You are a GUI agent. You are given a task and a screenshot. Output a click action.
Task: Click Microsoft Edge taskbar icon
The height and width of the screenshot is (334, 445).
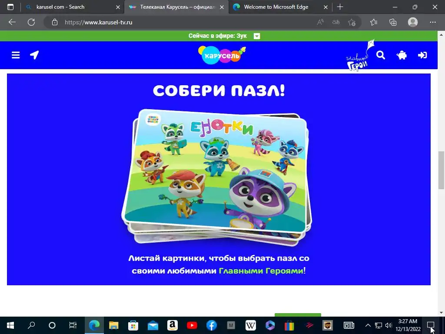pos(94,325)
